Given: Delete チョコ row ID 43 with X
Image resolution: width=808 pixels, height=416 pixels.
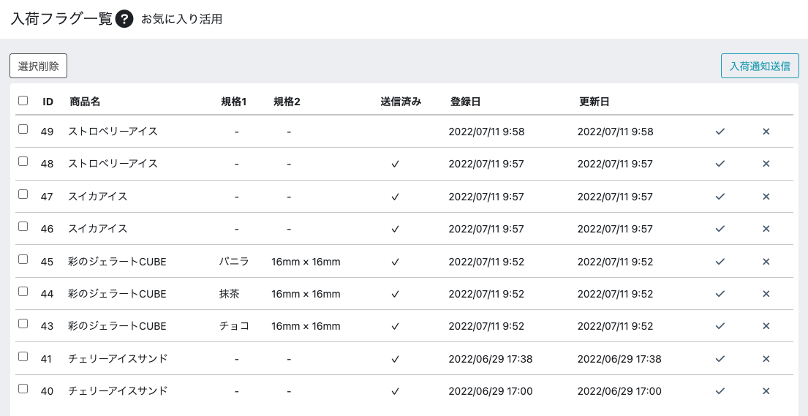Looking at the screenshot, I should (766, 326).
